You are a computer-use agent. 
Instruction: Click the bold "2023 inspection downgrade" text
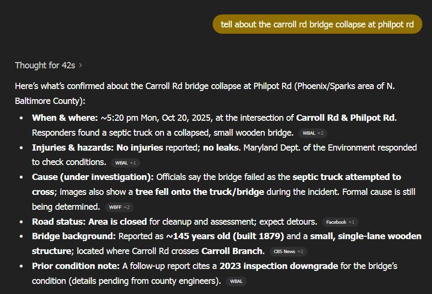tap(279, 266)
